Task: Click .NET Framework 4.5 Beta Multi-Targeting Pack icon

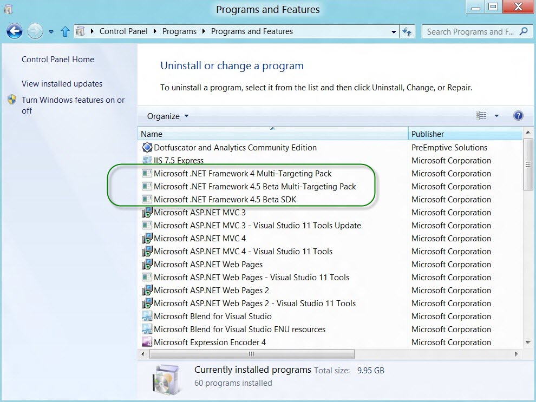Action: tap(147, 187)
